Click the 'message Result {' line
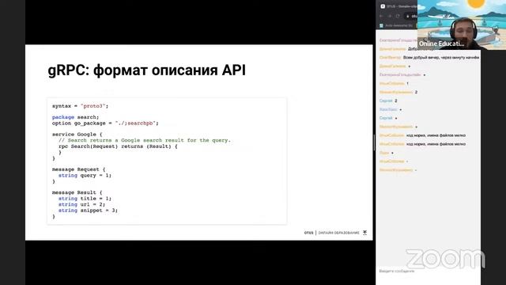 [77, 192]
